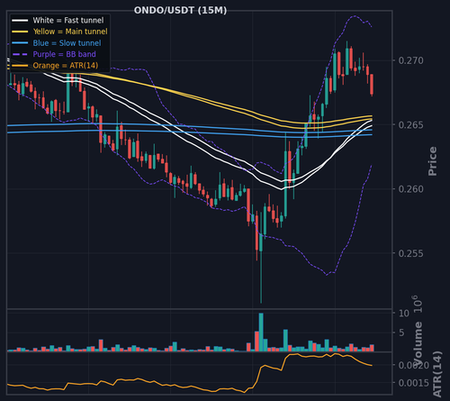Click the blue line sample in the legend
The height and width of the screenshot is (401, 450).
coord(20,43)
